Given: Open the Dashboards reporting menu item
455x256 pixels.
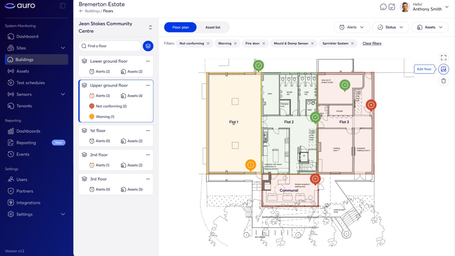Looking at the screenshot, I should (28, 131).
